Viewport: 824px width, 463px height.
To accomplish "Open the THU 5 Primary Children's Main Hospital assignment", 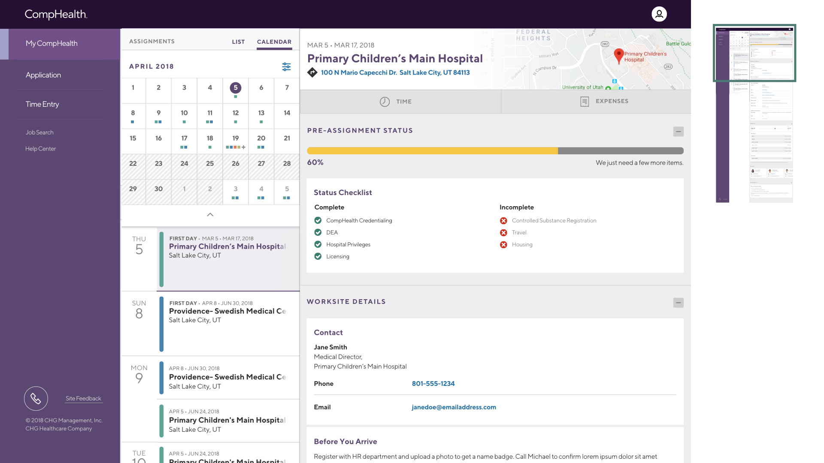I will coord(228,259).
